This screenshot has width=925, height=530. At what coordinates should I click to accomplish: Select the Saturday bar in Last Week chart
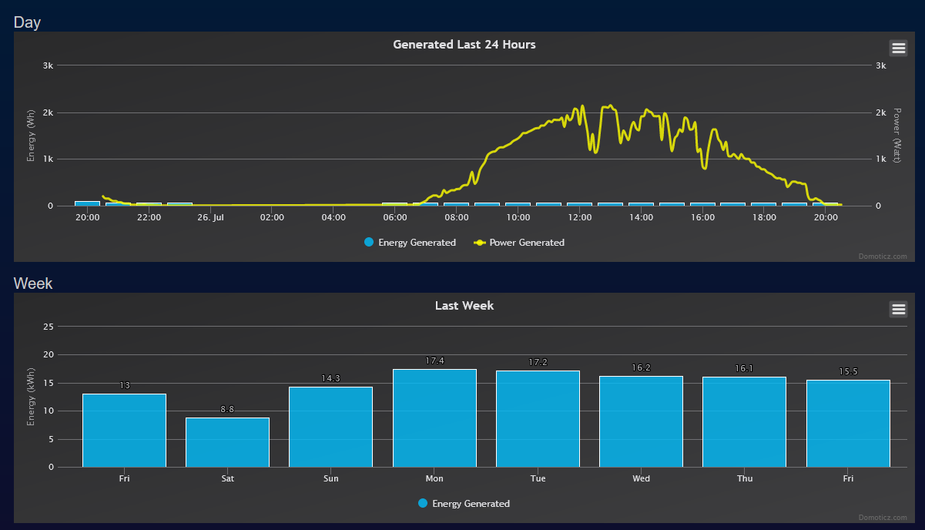click(227, 442)
